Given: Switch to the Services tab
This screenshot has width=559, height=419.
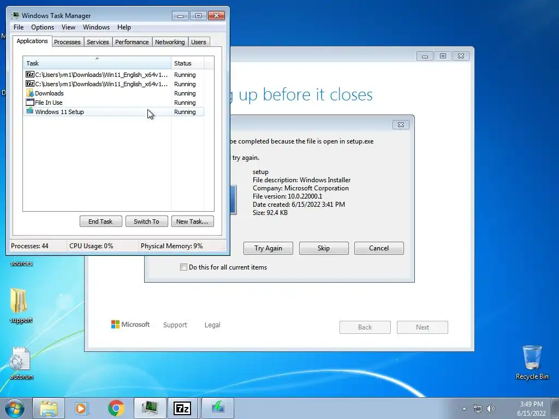Looking at the screenshot, I should point(98,42).
